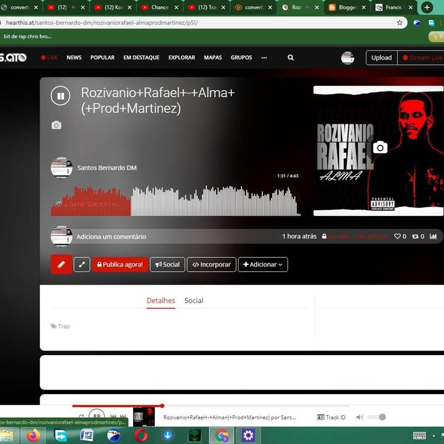Open the three-dots more navigation menu
The height and width of the screenshot is (444, 444).
coord(264,58)
